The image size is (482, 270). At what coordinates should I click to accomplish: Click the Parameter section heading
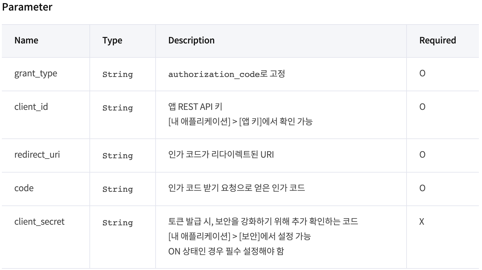(x=27, y=7)
